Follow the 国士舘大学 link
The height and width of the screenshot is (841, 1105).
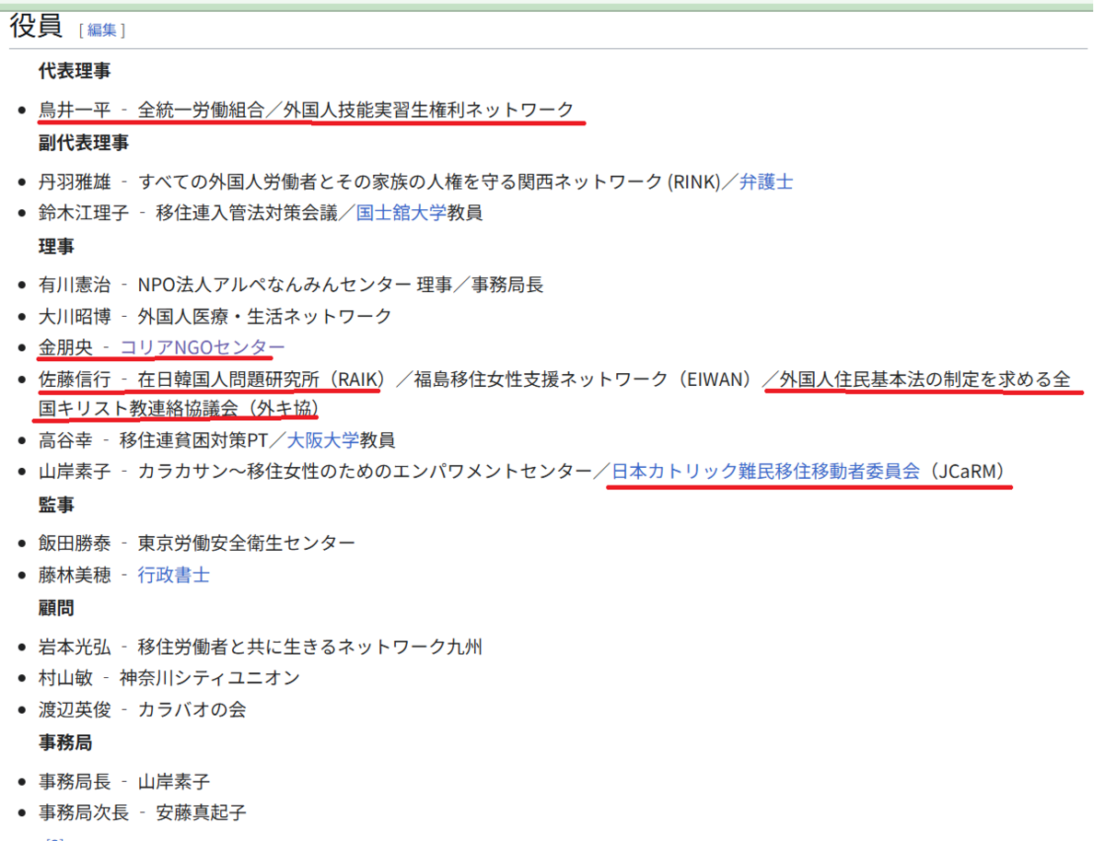(401, 213)
